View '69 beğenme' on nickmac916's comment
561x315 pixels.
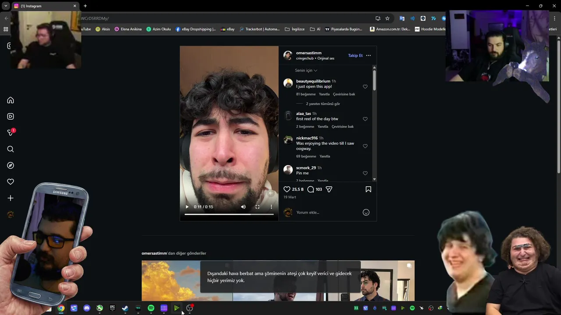(306, 156)
